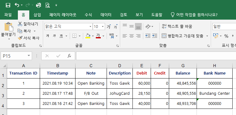Apply yellow fill color

point(88,36)
